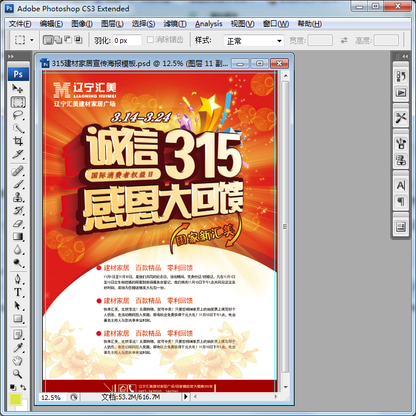416x416 pixels.
Task: Select the Rectangle shape tool
Action: click(18, 318)
